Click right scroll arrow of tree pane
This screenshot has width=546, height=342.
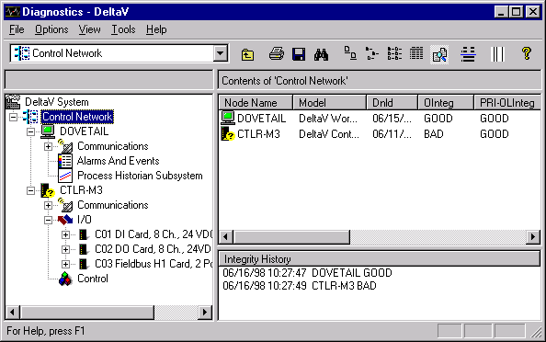point(205,312)
